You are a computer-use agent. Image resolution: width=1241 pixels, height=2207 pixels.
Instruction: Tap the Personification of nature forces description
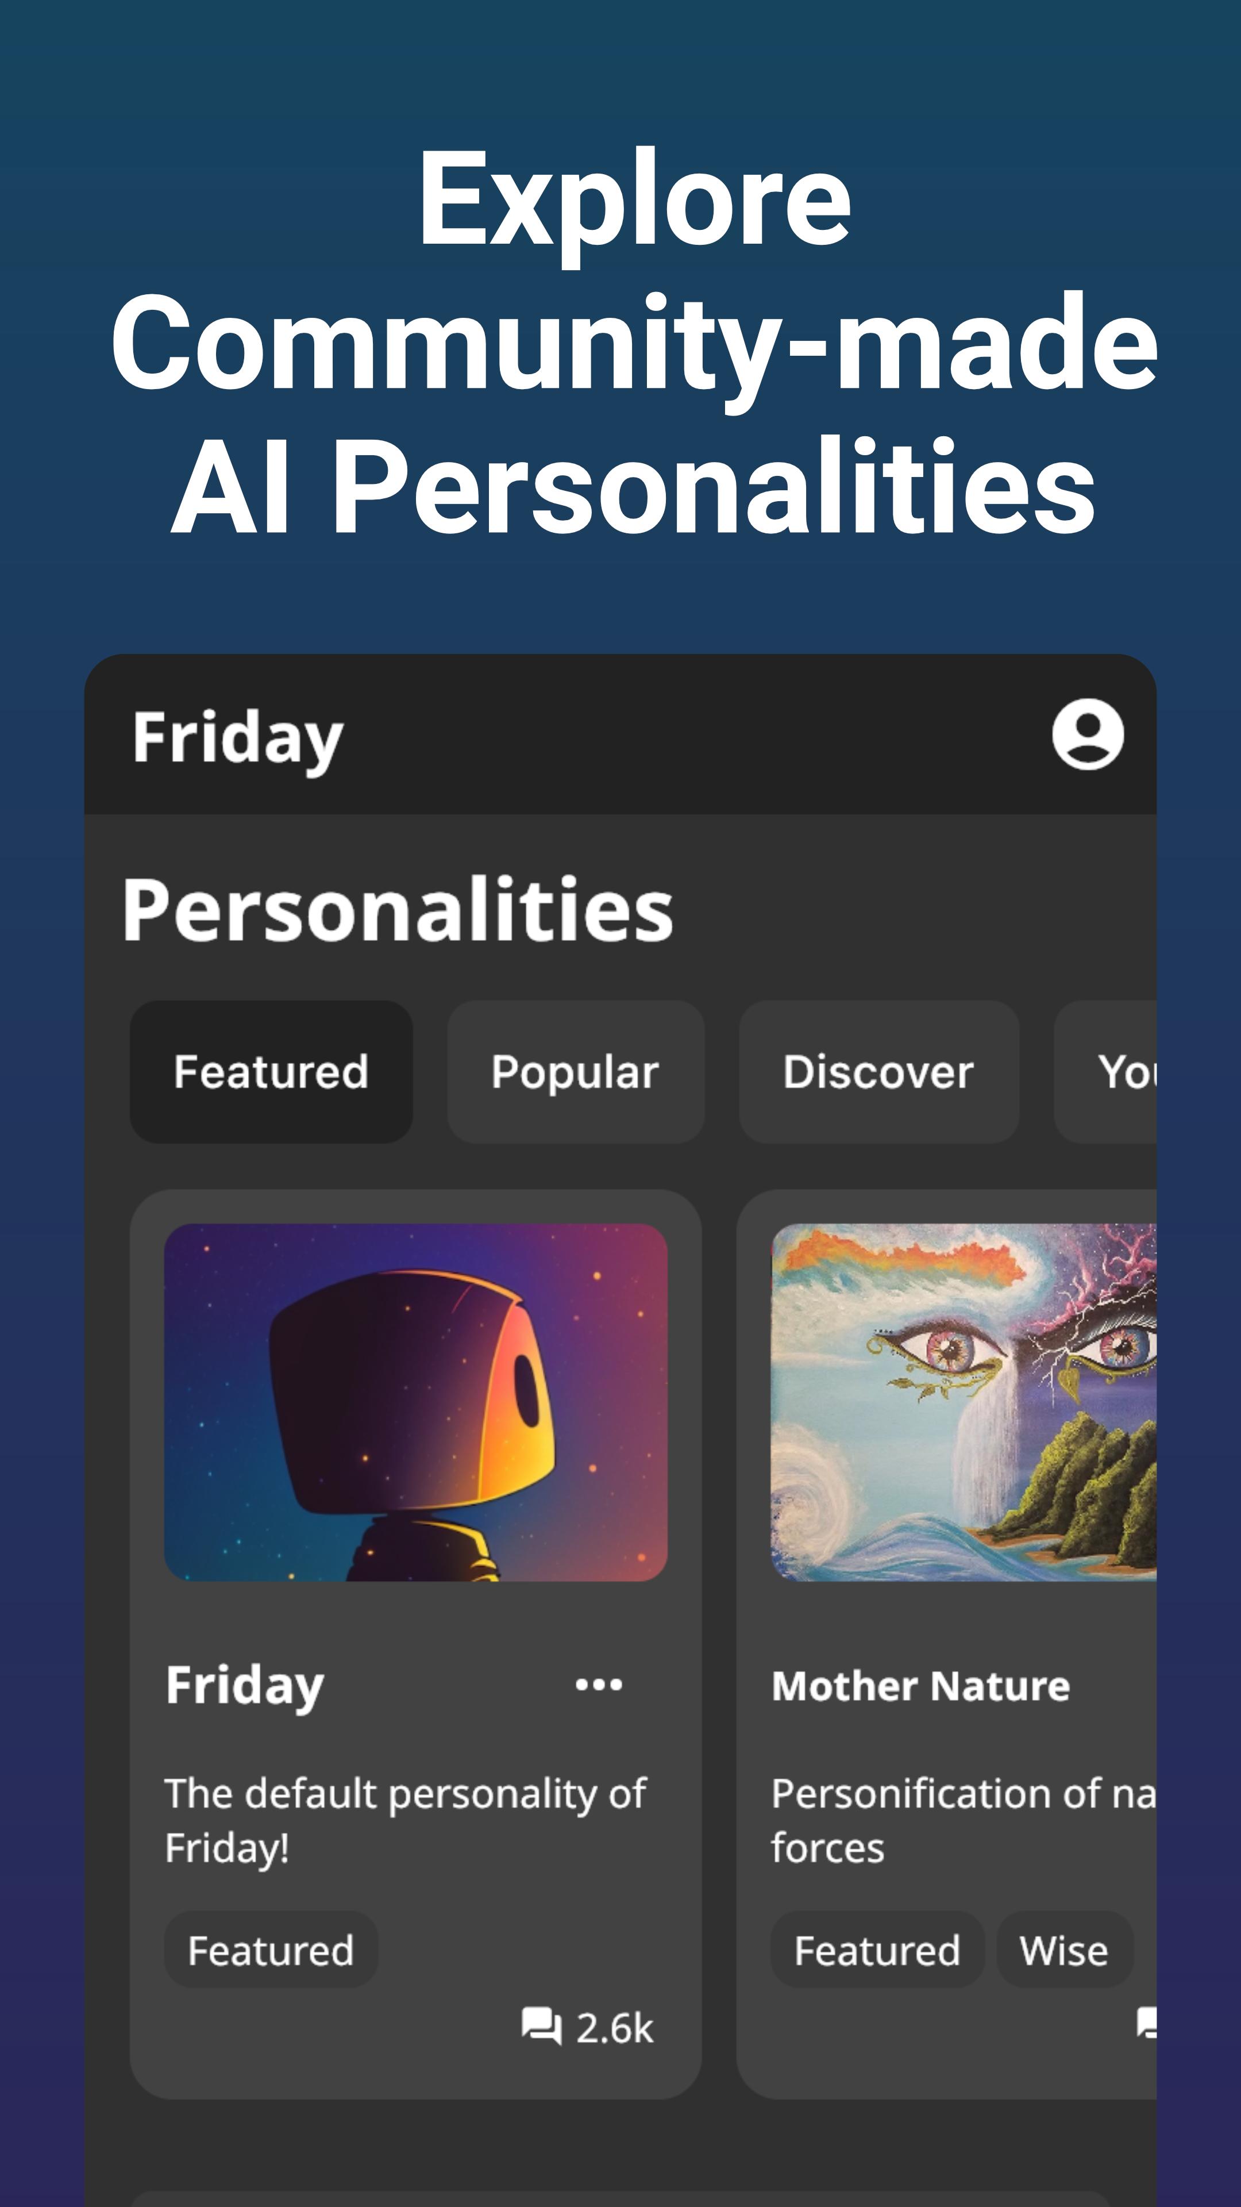(963, 1821)
